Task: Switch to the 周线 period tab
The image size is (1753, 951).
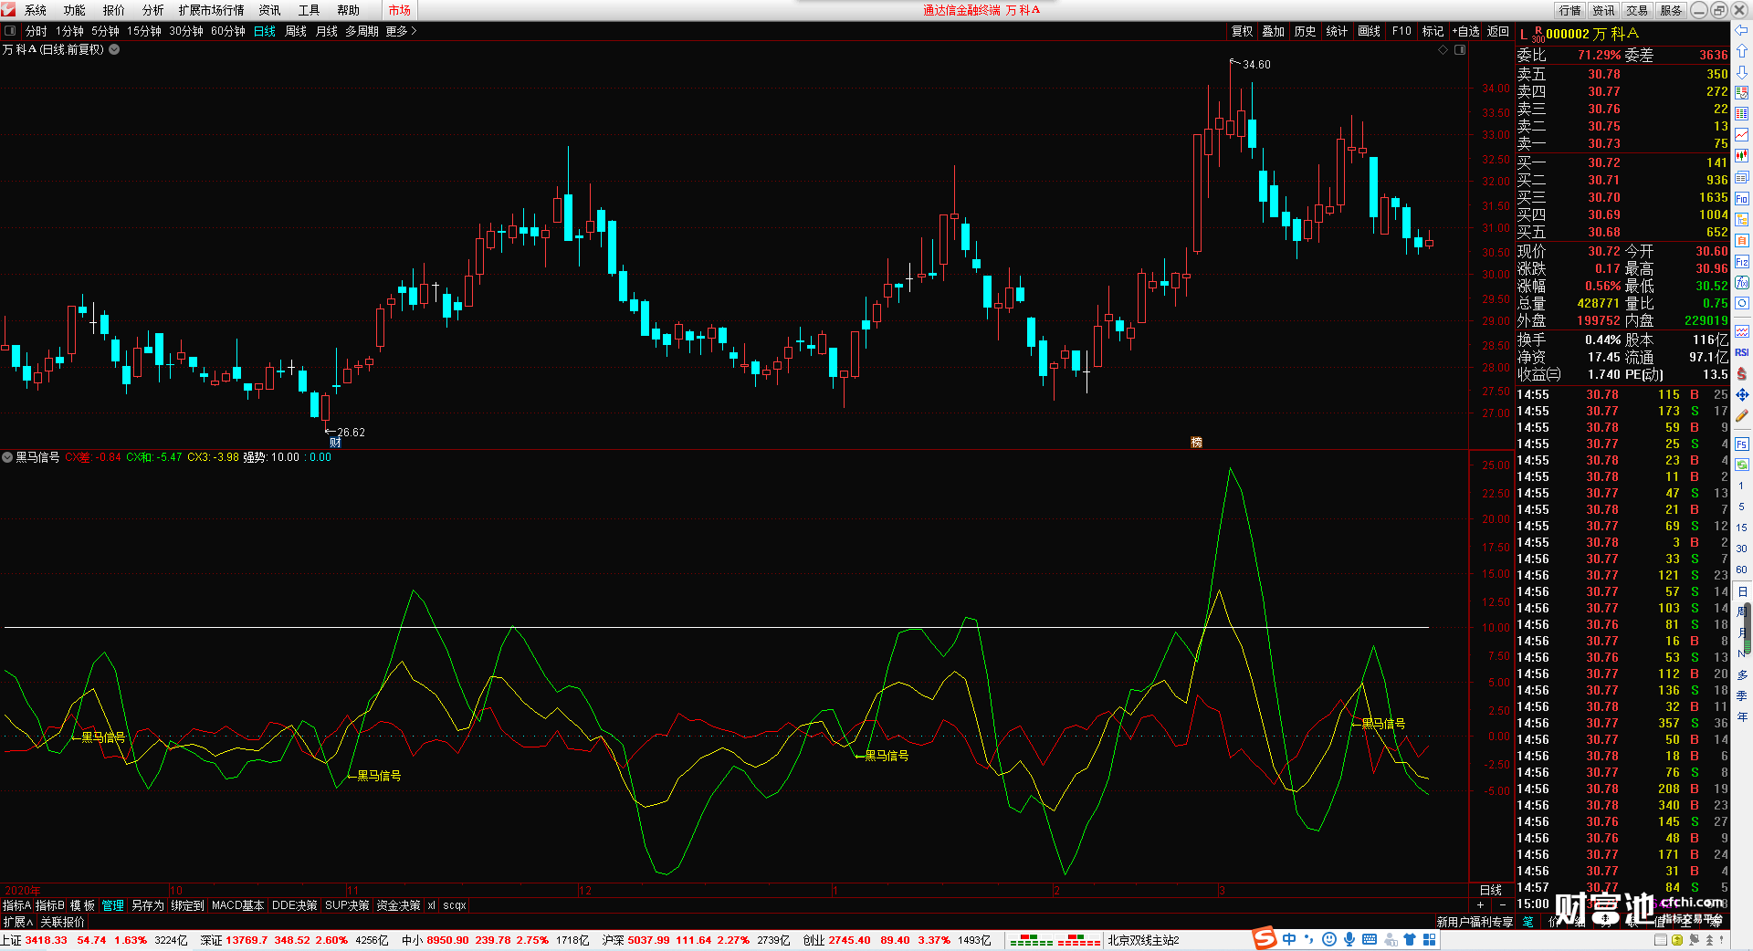Action: click(296, 31)
